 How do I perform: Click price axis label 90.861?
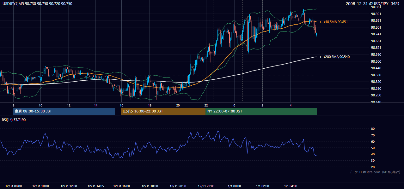click(x=376, y=20)
